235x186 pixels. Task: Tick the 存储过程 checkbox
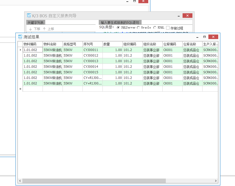168,28
